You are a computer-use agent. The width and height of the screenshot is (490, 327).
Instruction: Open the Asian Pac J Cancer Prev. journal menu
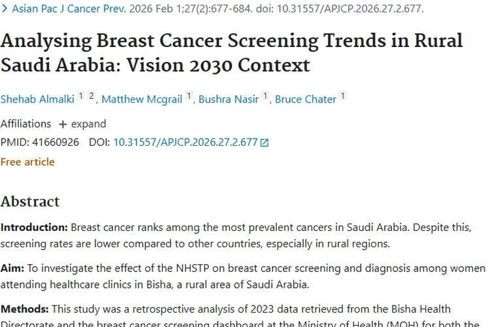[69, 9]
